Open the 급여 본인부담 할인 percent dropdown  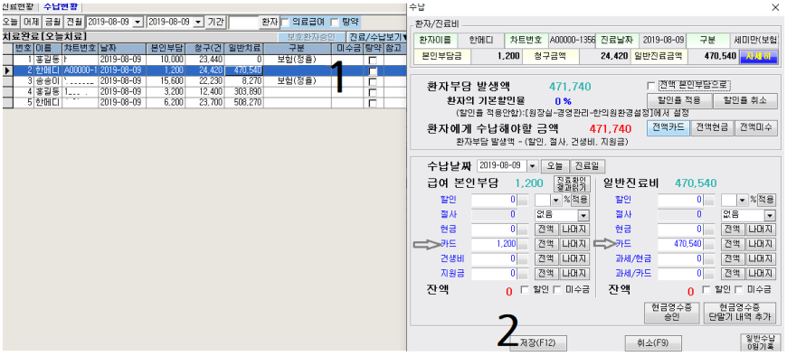[x=555, y=200]
